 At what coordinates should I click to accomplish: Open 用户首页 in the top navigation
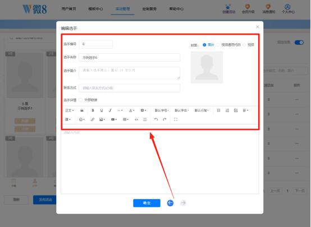coord(68,9)
